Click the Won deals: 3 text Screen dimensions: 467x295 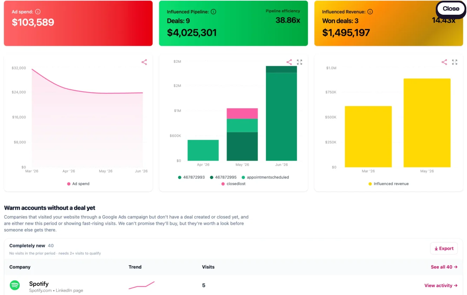coord(340,21)
